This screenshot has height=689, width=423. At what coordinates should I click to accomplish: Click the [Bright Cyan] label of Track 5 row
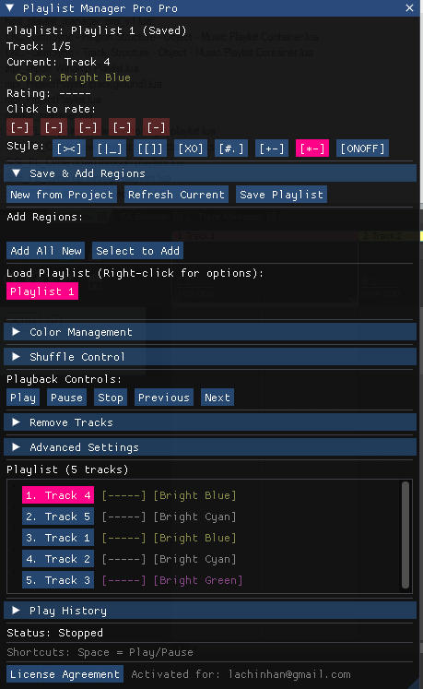[x=194, y=517]
